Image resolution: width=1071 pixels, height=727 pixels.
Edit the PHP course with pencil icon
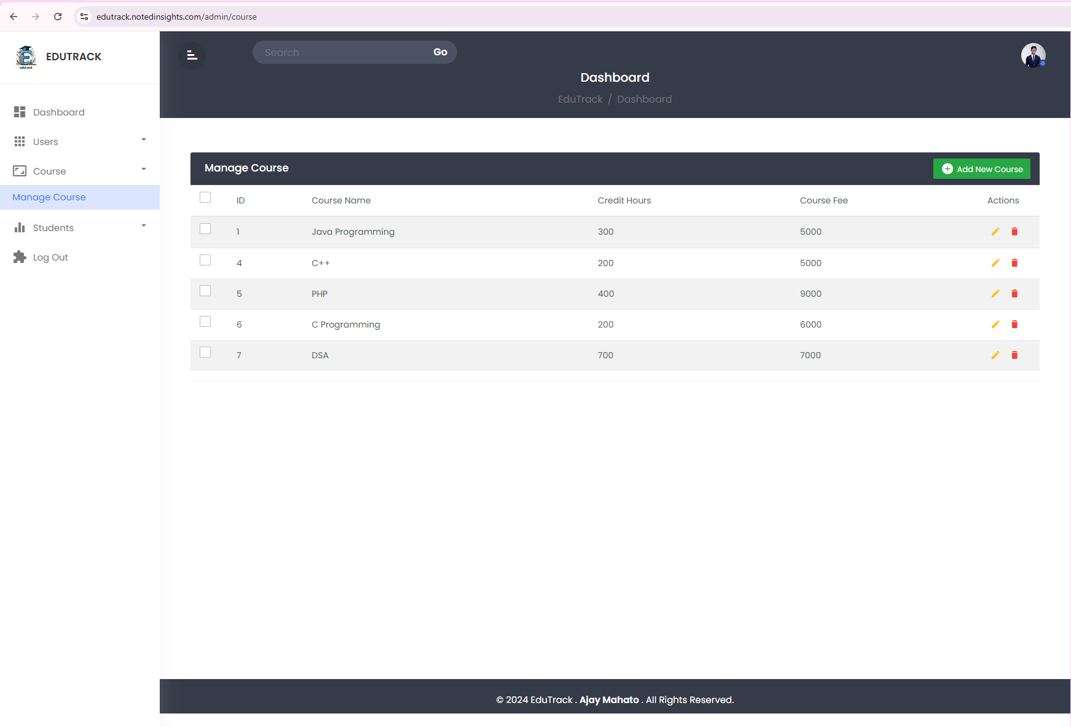(x=995, y=293)
